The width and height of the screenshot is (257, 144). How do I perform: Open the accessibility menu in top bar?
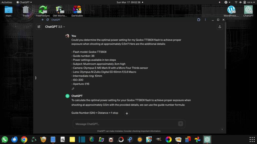(x=227, y=2)
